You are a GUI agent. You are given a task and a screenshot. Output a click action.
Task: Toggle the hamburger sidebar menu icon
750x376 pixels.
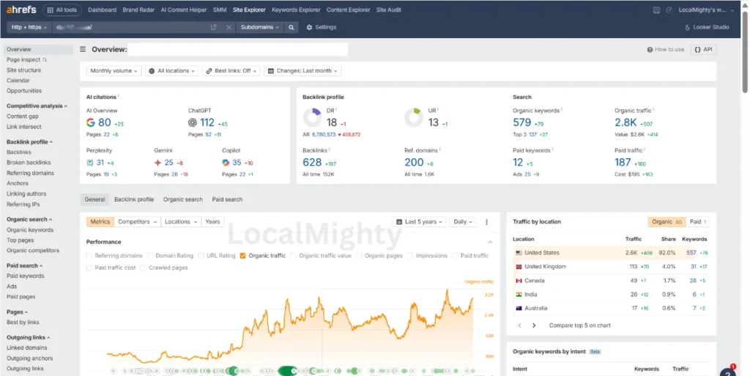coord(83,49)
